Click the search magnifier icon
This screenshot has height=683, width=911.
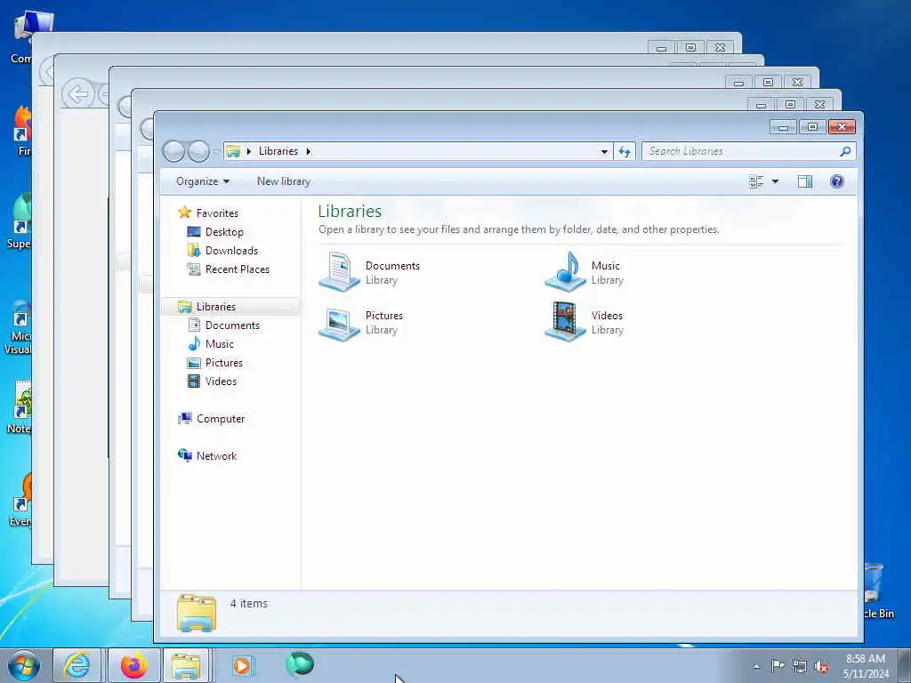click(x=845, y=151)
